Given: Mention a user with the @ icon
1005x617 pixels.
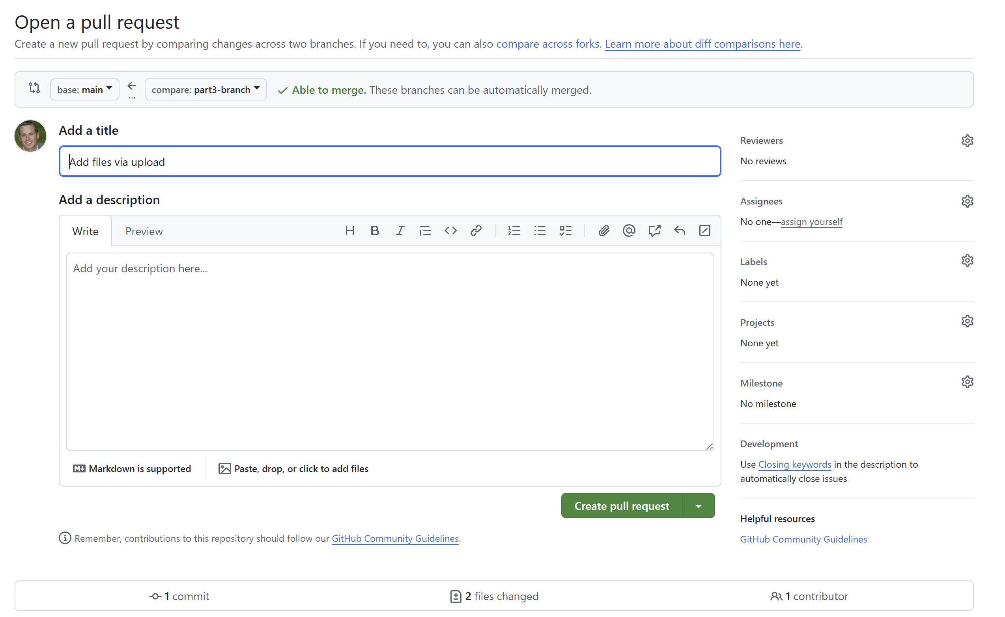Looking at the screenshot, I should pos(629,231).
